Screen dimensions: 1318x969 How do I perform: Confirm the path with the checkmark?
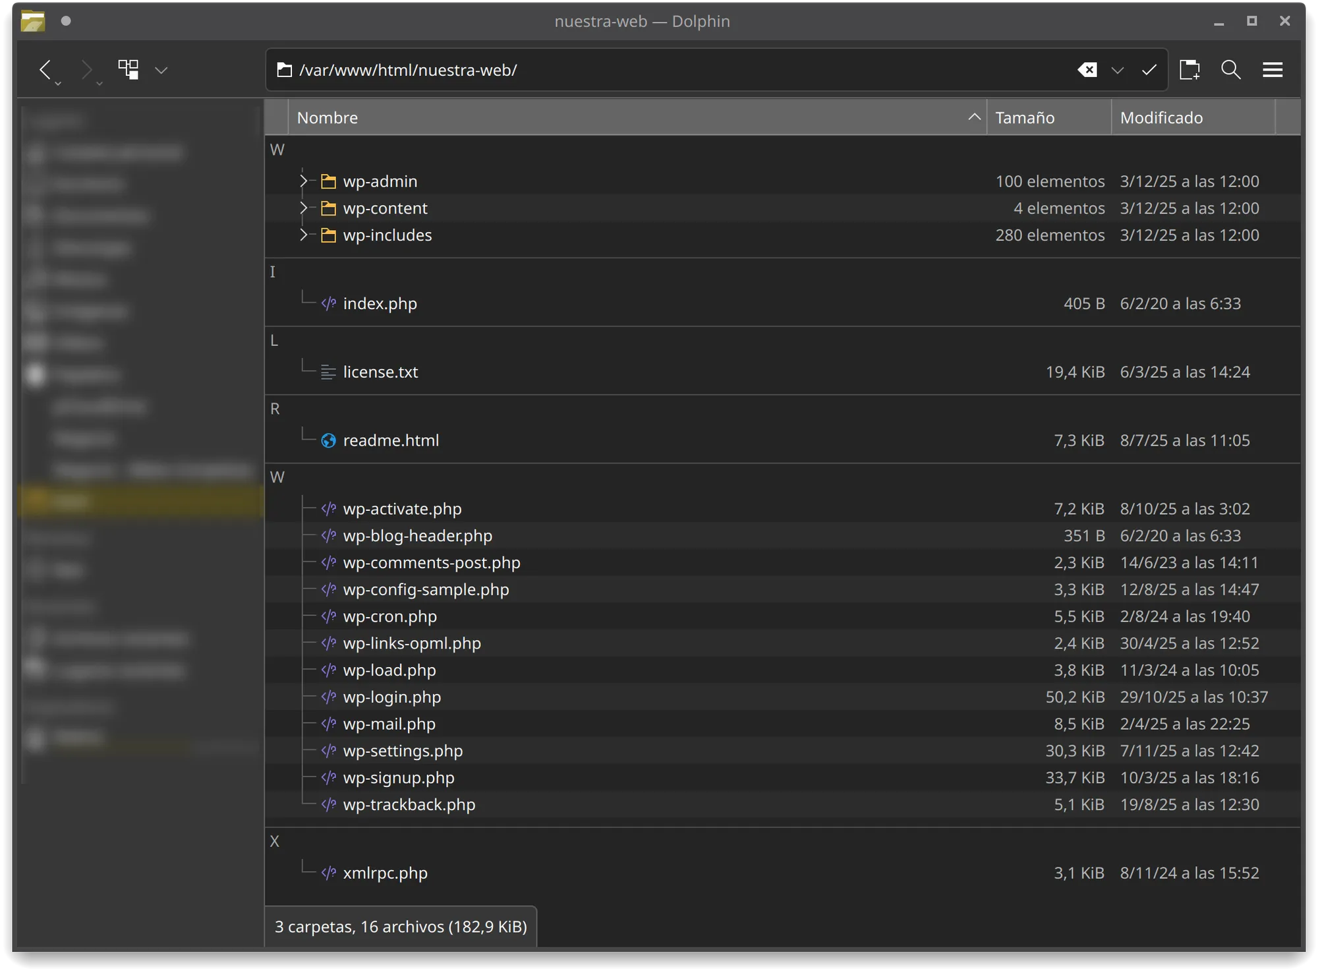[1149, 70]
